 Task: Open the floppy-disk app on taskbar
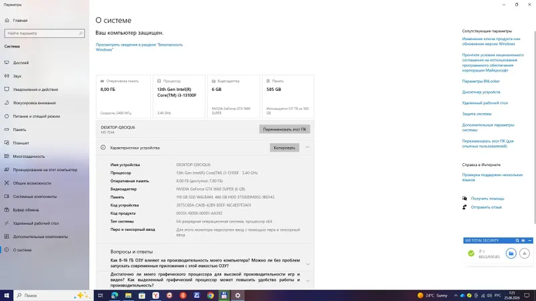pos(224,296)
